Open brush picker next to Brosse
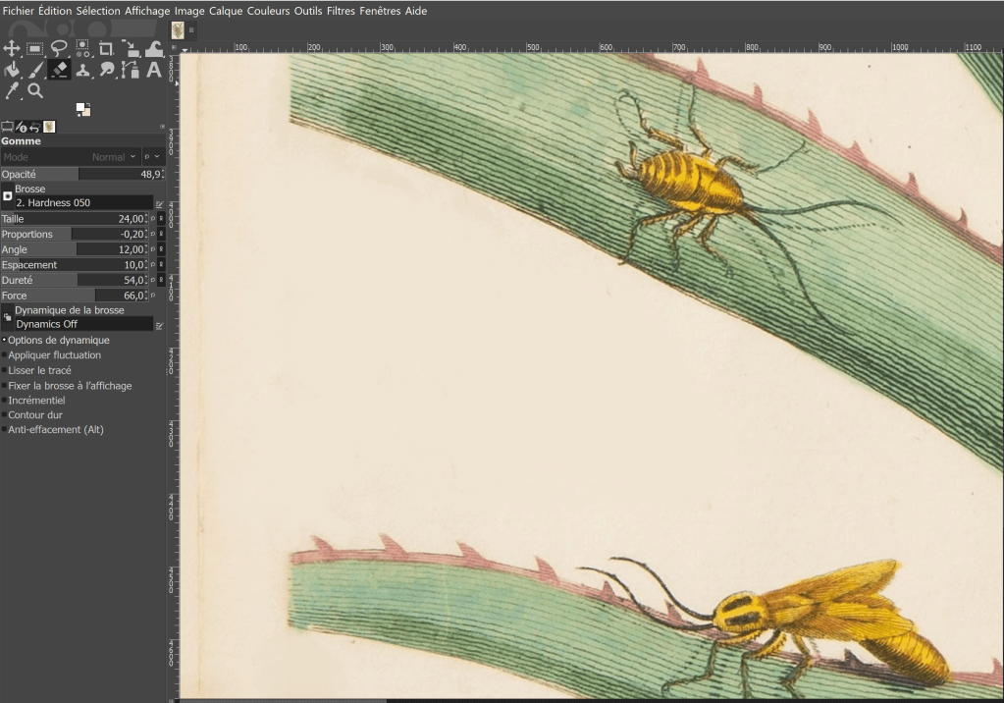The height and width of the screenshot is (703, 1004). pos(8,195)
